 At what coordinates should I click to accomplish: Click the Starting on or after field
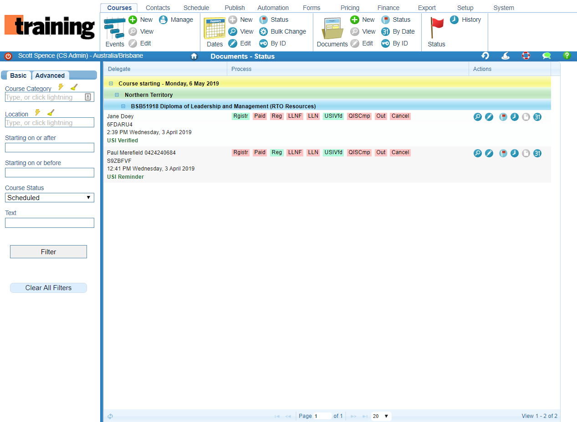(x=50, y=148)
